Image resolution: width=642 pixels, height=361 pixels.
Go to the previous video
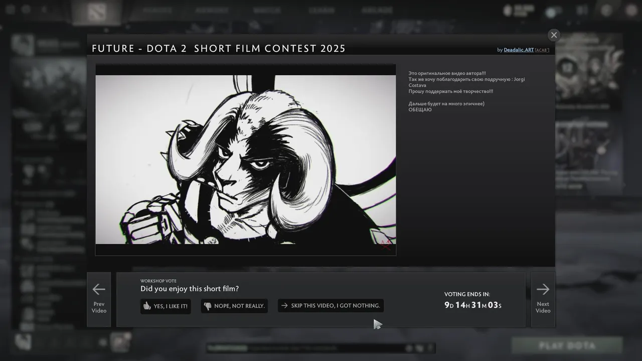click(x=99, y=299)
